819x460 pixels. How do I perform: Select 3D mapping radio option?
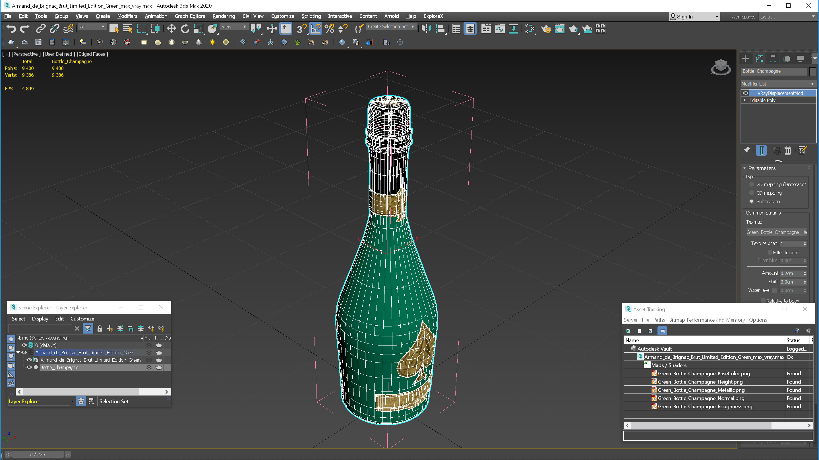752,193
